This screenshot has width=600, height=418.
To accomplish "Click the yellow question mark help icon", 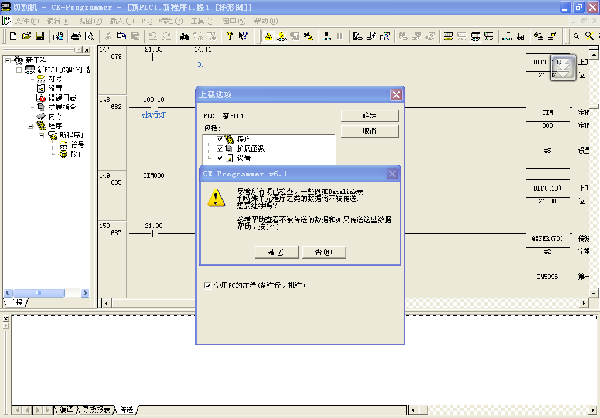I will pyautogui.click(x=230, y=36).
